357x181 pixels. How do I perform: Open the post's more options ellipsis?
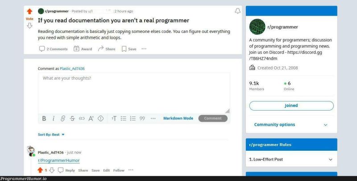point(144,49)
